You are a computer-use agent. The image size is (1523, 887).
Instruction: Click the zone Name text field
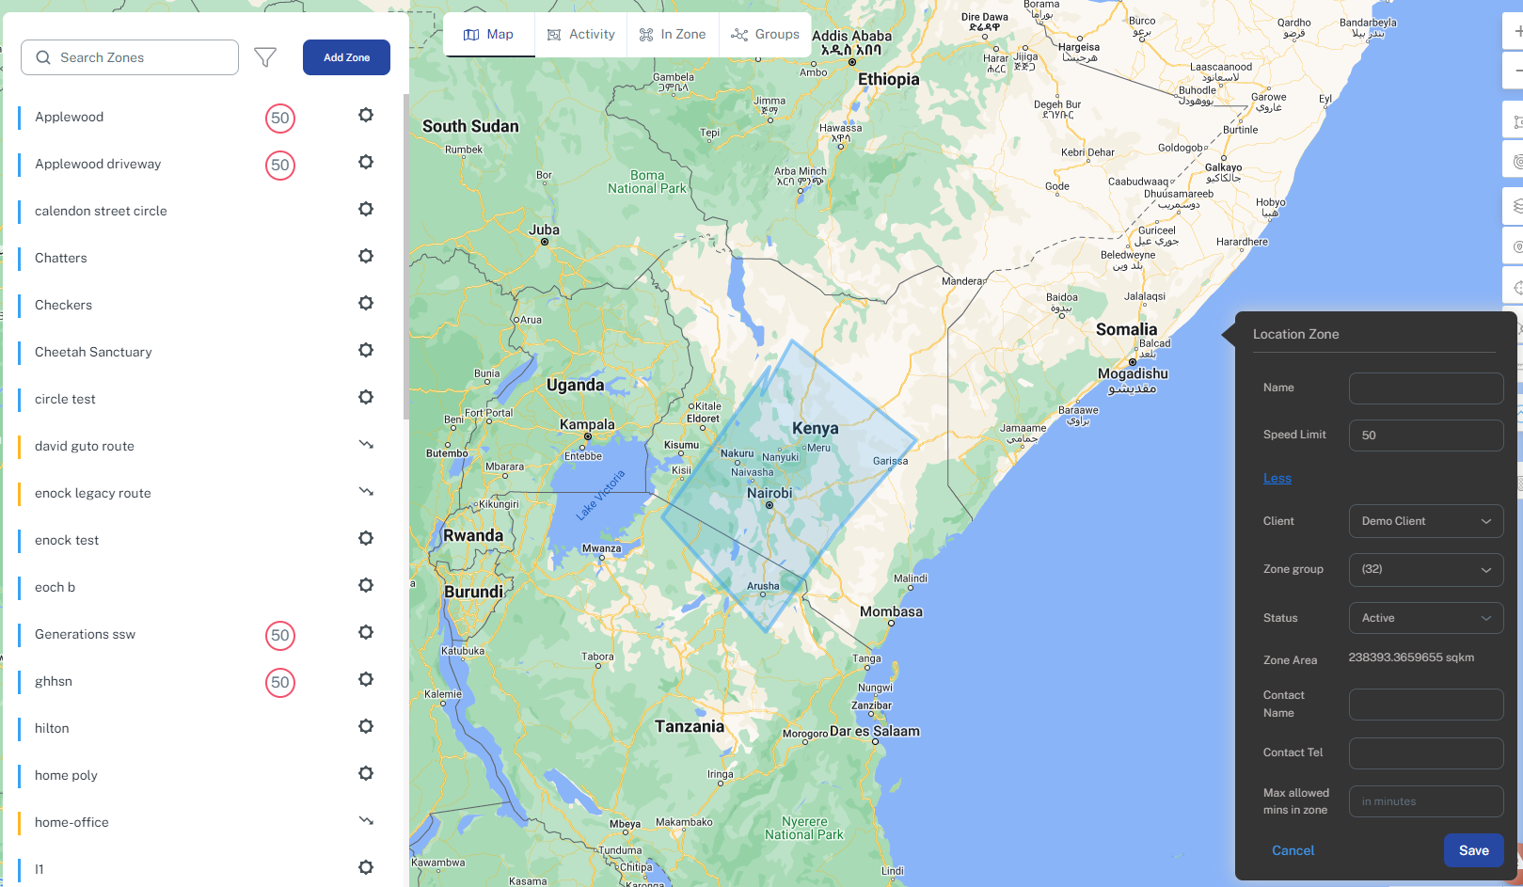[1425, 388]
